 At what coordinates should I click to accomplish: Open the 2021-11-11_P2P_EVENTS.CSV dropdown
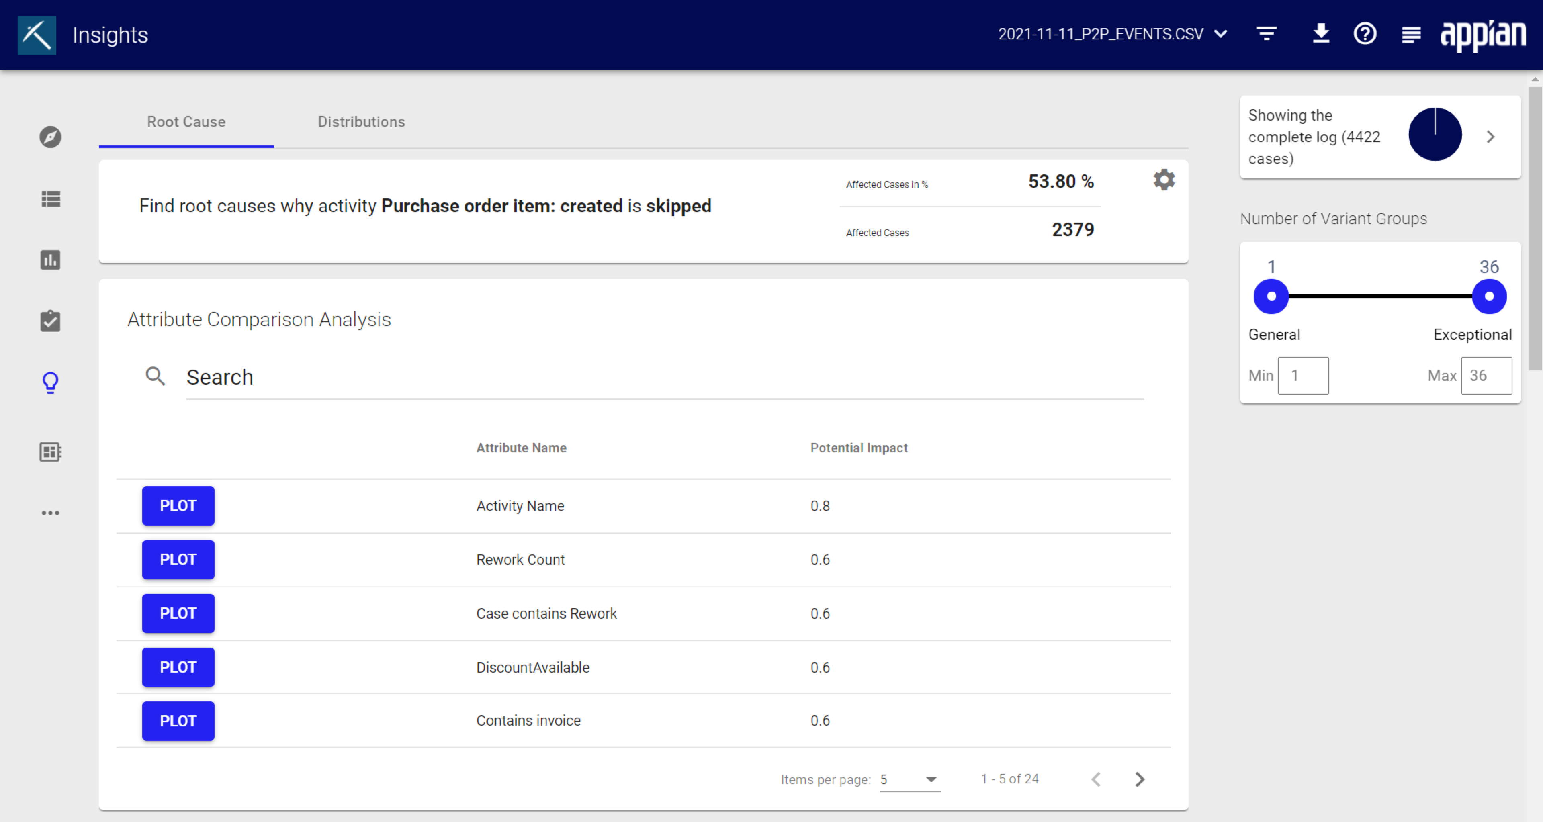pyautogui.click(x=1112, y=34)
